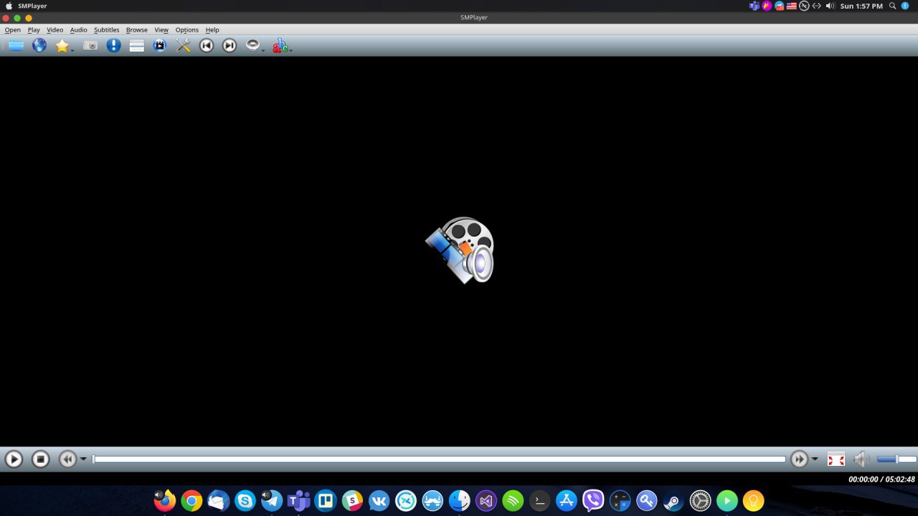Click the blue clapperboard video icon
Image resolution: width=918 pixels, height=516 pixels.
click(160, 46)
